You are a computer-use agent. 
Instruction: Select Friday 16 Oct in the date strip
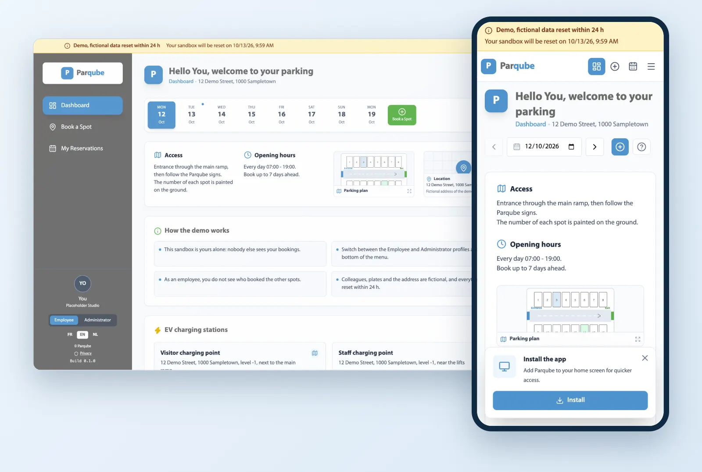[282, 115]
